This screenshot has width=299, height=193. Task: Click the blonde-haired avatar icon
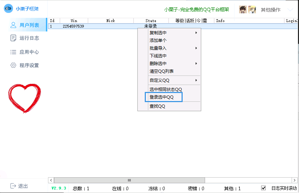click(x=252, y=9)
